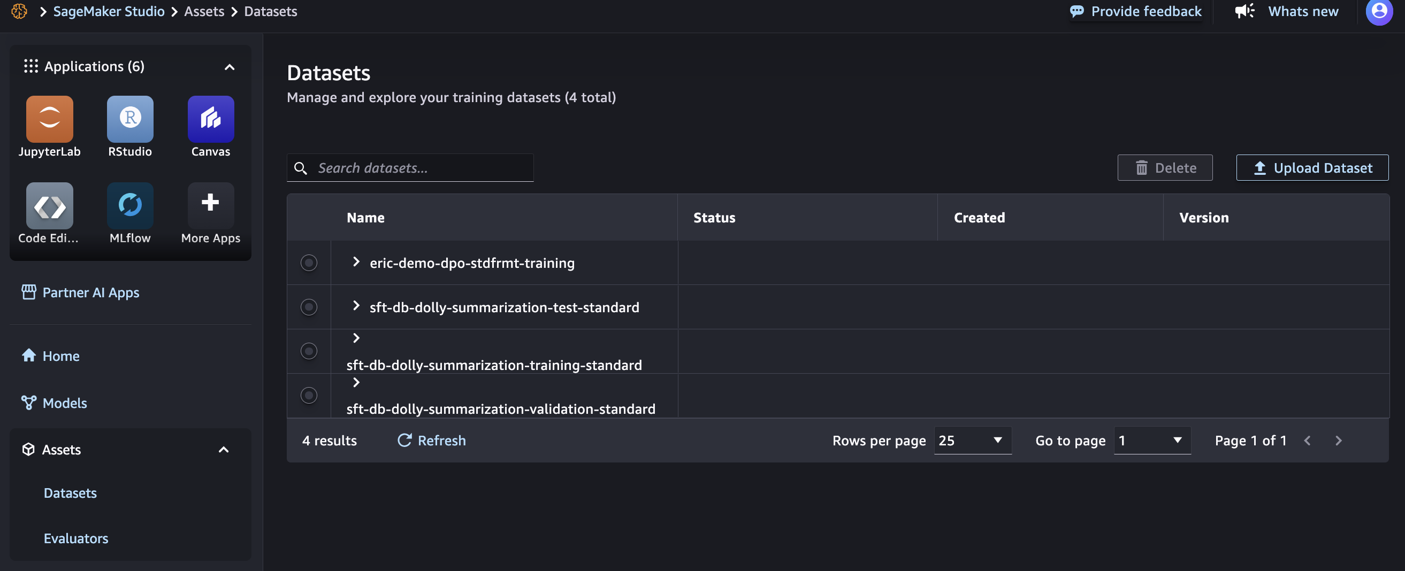This screenshot has height=571, width=1405.
Task: Focus the Search datasets field
Action: click(x=410, y=168)
